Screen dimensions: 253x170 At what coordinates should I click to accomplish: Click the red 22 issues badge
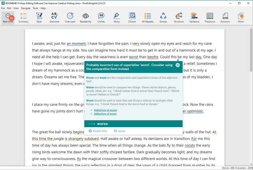click(x=12, y=18)
